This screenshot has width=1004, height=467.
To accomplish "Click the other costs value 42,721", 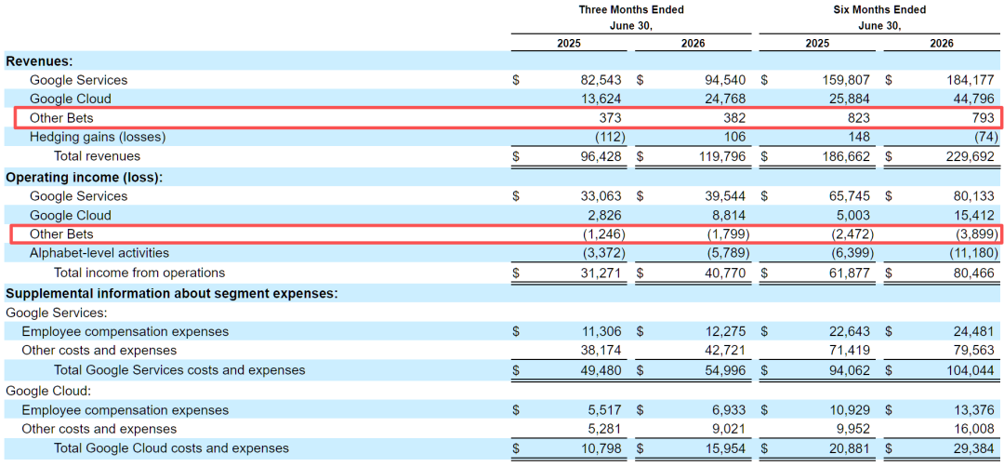I will [725, 351].
